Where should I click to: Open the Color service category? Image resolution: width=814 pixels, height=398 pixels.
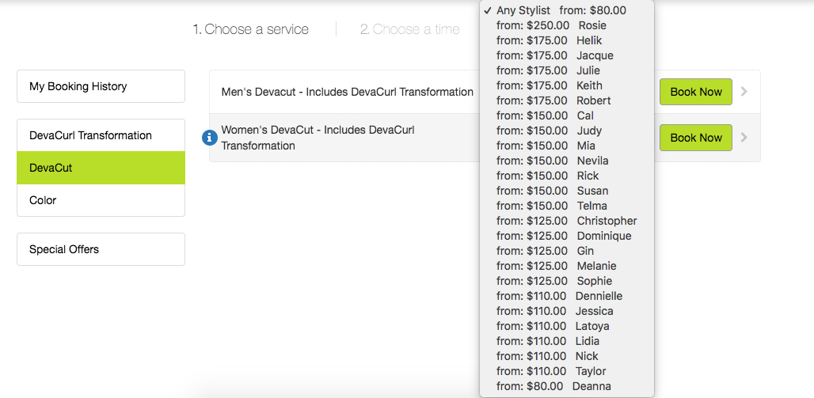pyautogui.click(x=101, y=200)
